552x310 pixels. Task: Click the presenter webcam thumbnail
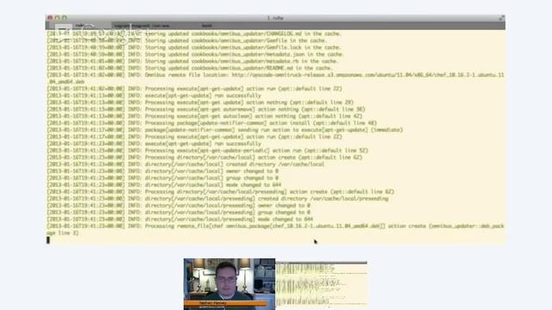click(x=229, y=284)
